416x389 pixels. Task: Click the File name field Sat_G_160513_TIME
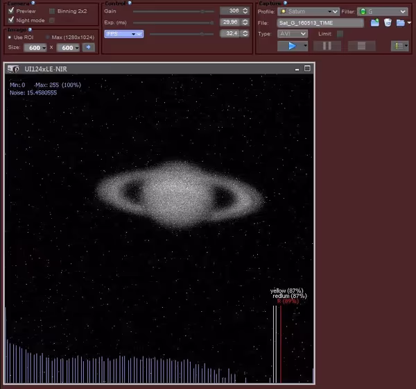tap(320, 23)
